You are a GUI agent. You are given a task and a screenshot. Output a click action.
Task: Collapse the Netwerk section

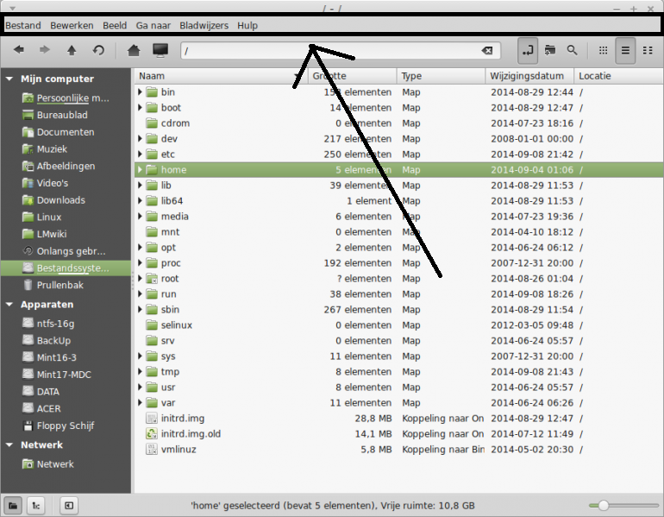coord(9,445)
